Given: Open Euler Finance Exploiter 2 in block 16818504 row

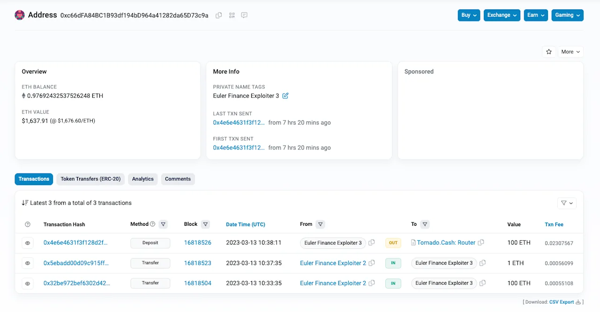Looking at the screenshot, I should (x=333, y=283).
